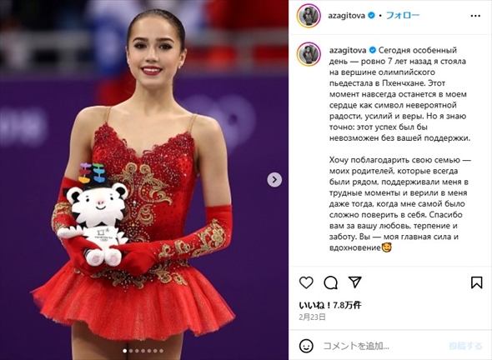The image size is (492, 360).
Task: Open azagitova username link in header
Action: tap(346, 15)
